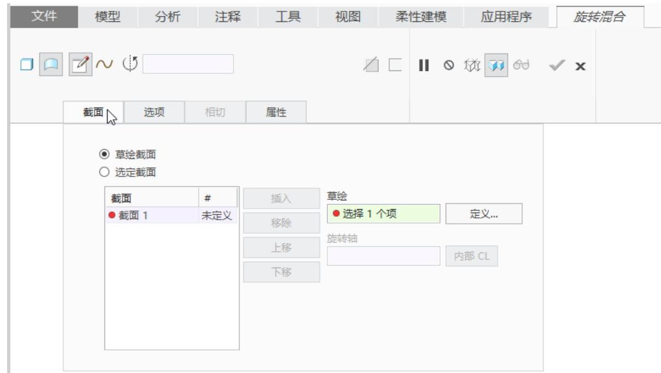Select the 旋转混合 ribbon tab
Viewport: 661px width, 373px height.
[x=599, y=17]
